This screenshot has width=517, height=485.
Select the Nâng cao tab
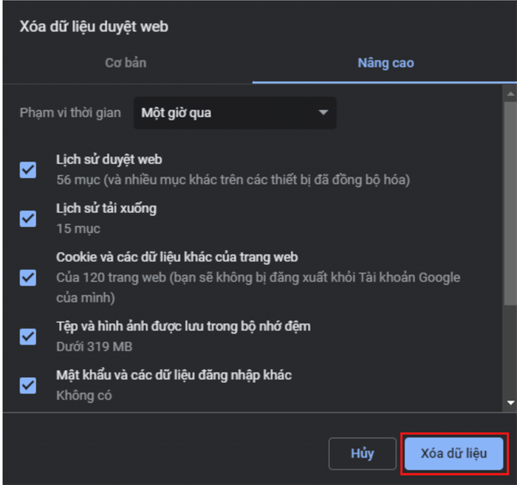(386, 63)
